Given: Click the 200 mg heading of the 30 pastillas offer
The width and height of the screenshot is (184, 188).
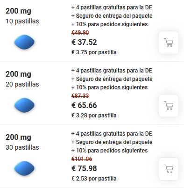Looking at the screenshot, I should (18, 137).
